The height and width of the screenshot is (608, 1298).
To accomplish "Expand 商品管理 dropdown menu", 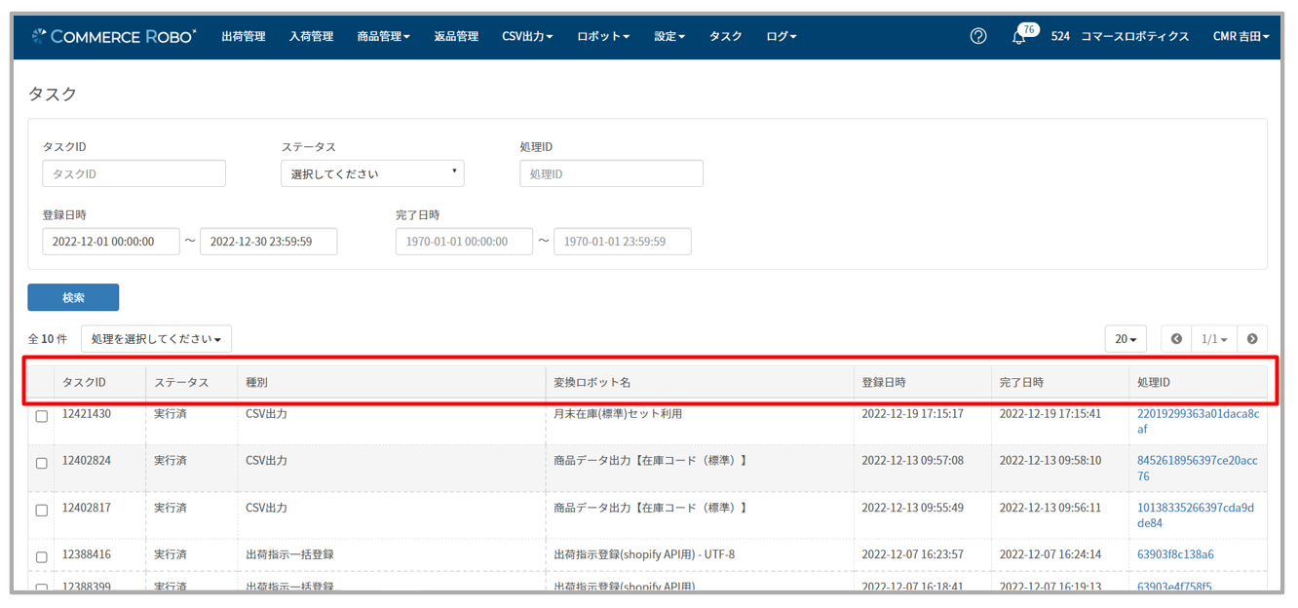I will pos(384,36).
